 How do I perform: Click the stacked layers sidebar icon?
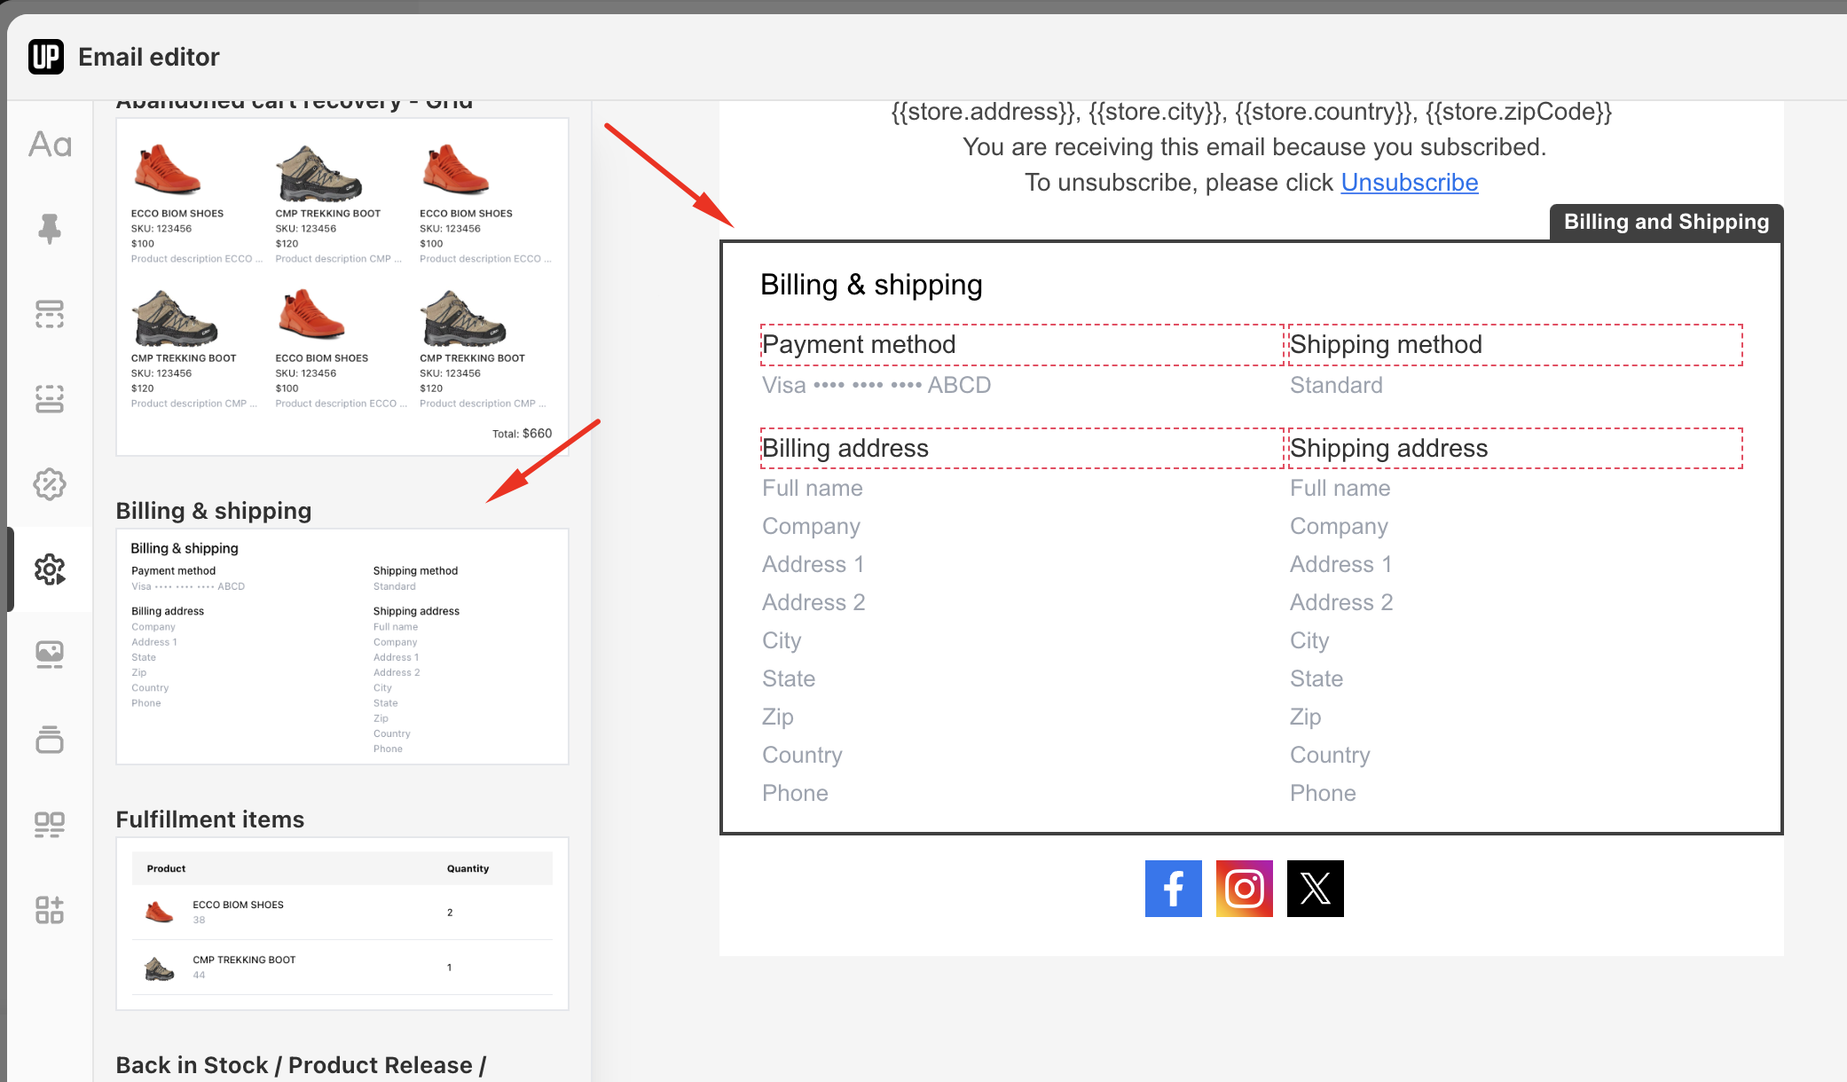(50, 740)
